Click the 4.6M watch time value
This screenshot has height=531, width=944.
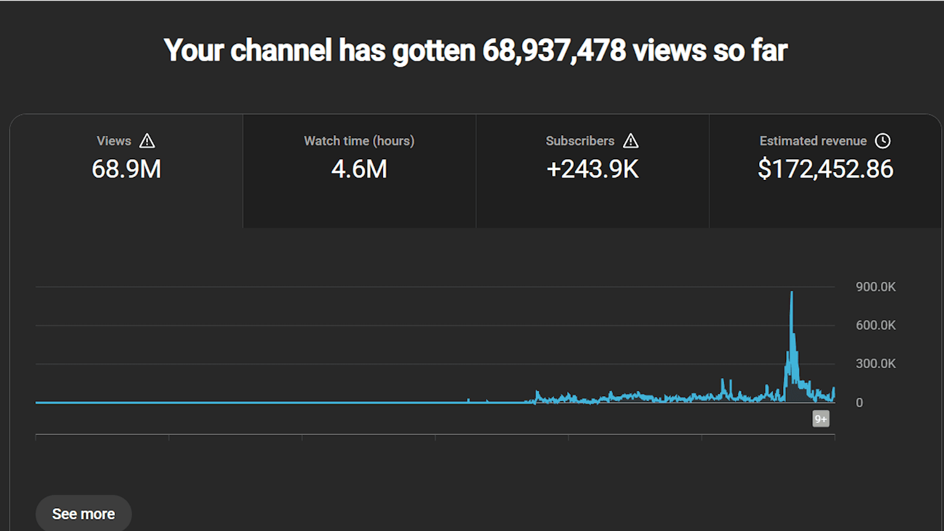click(x=359, y=169)
